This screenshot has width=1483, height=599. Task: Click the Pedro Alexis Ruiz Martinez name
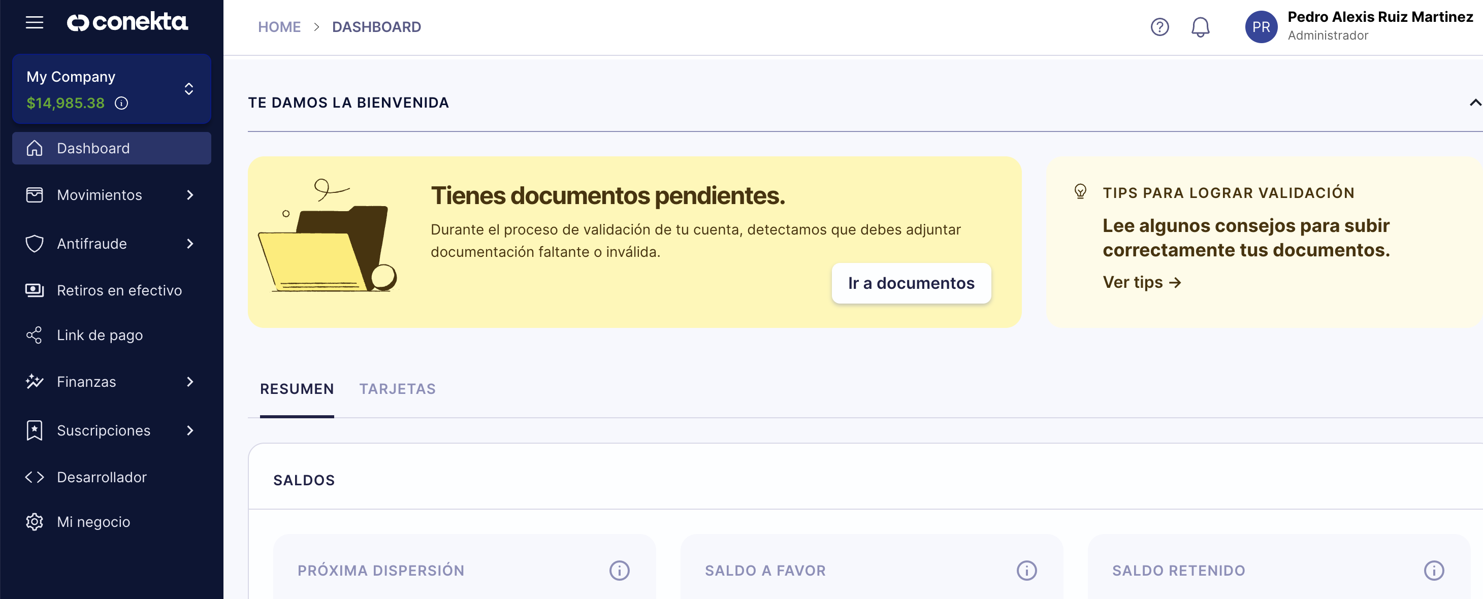click(1380, 17)
